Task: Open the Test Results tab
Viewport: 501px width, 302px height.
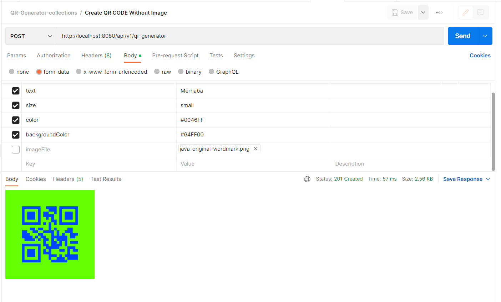Action: coord(106,179)
